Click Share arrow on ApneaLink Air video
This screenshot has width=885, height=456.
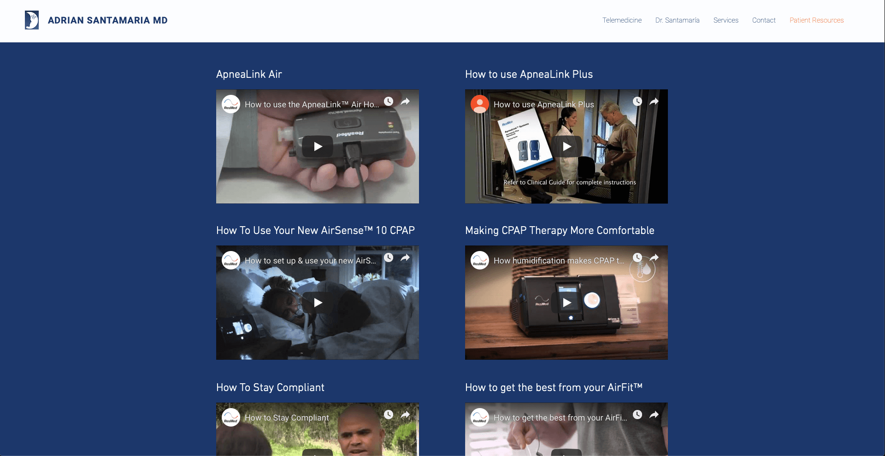(x=405, y=101)
